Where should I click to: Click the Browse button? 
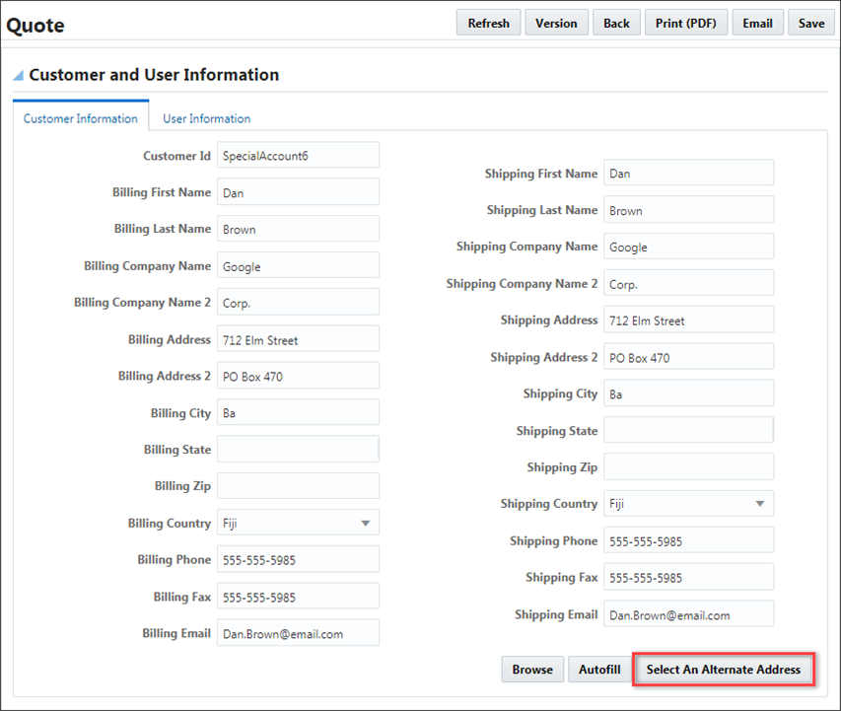532,669
